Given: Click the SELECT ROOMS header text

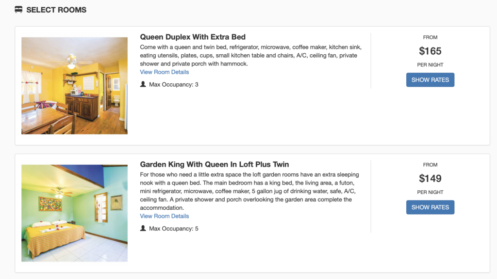Looking at the screenshot, I should (x=56, y=9).
